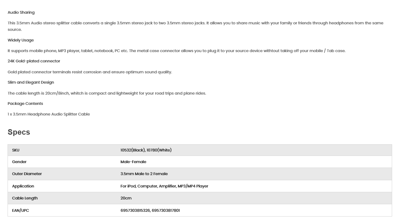Click the 3.5mm Male to 2 Female value
Image resolution: width=399 pixels, height=220 pixels.
pyautogui.click(x=144, y=174)
